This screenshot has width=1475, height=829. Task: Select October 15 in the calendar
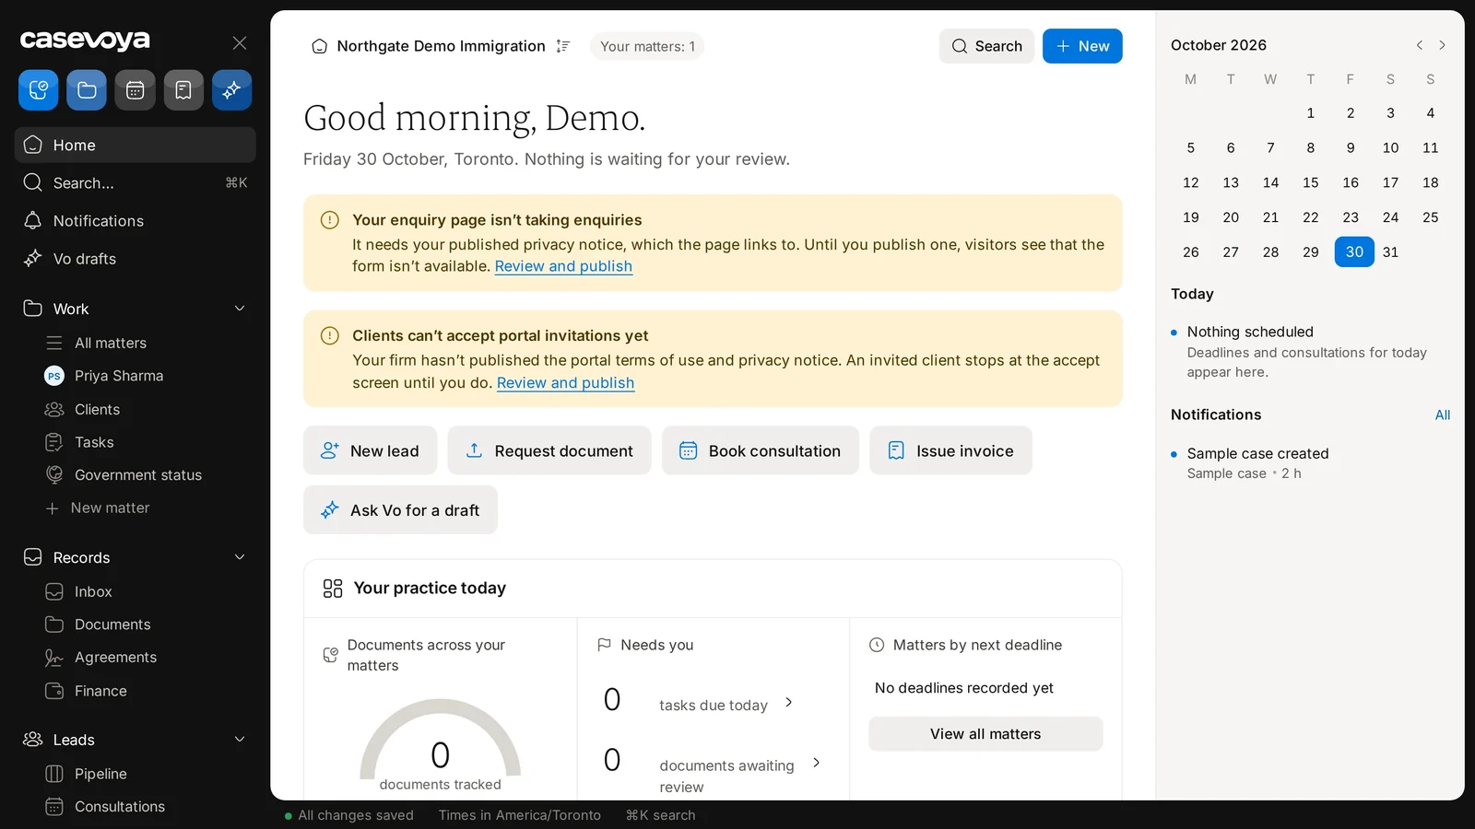(1311, 182)
